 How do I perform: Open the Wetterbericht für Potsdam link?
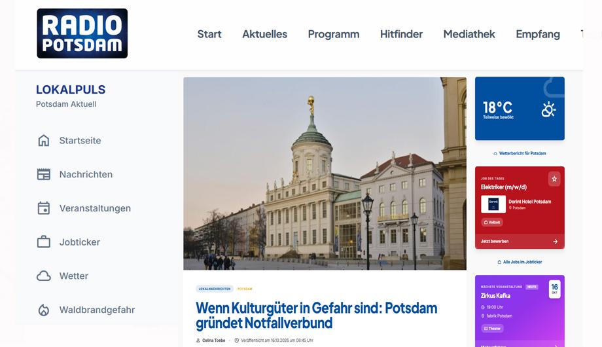(x=520, y=153)
